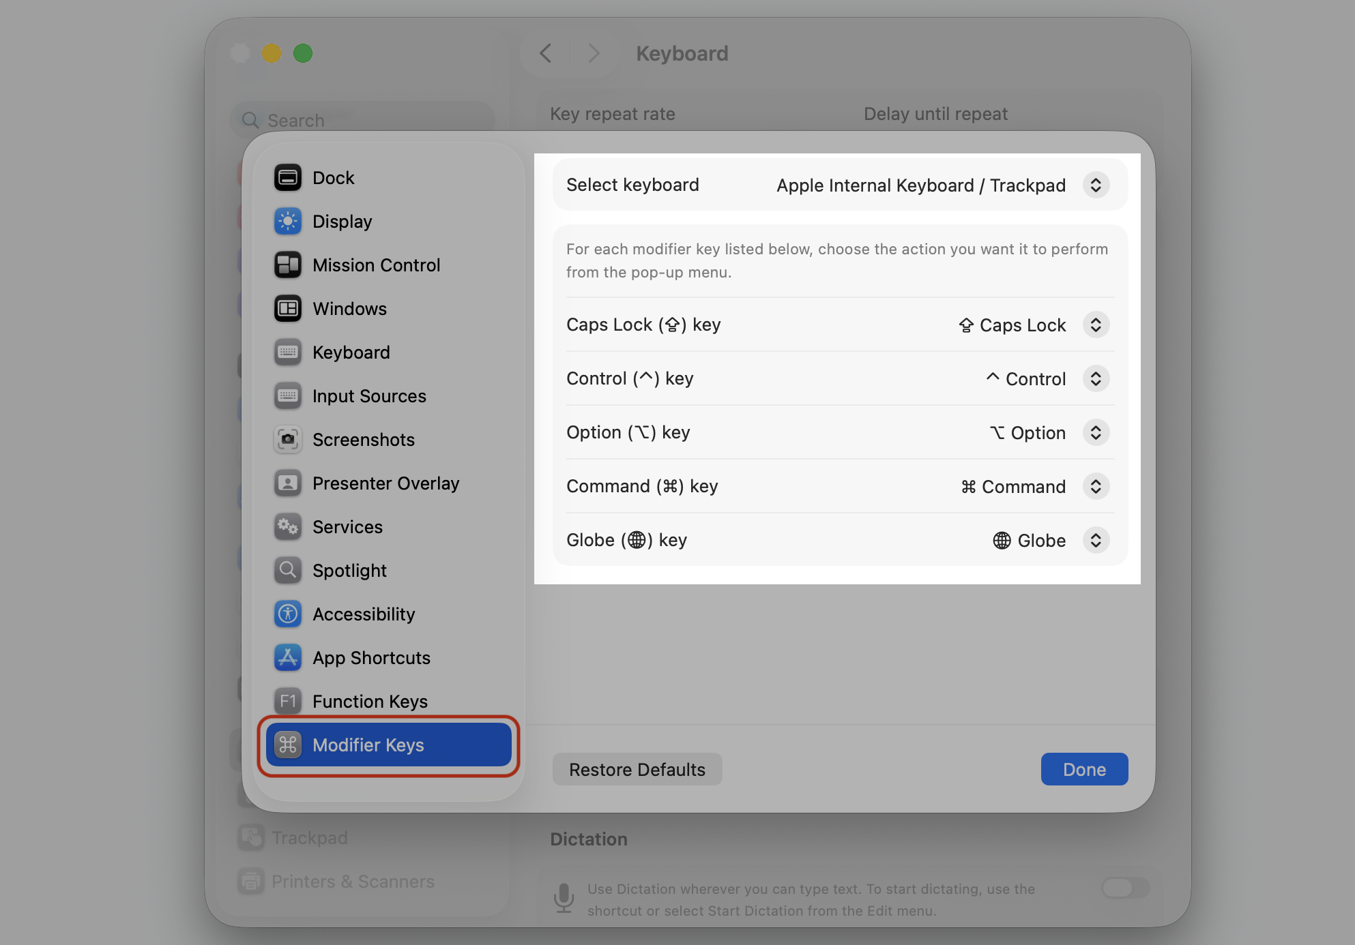Select Windows in the list
The image size is (1355, 945).
coord(388,309)
